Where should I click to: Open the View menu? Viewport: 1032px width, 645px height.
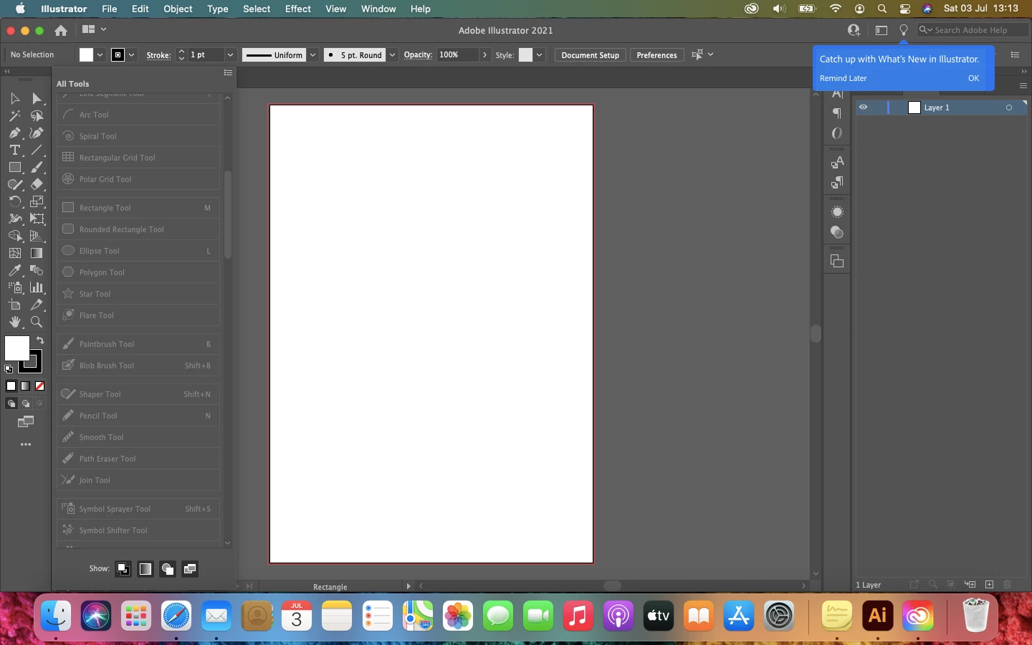tap(336, 9)
